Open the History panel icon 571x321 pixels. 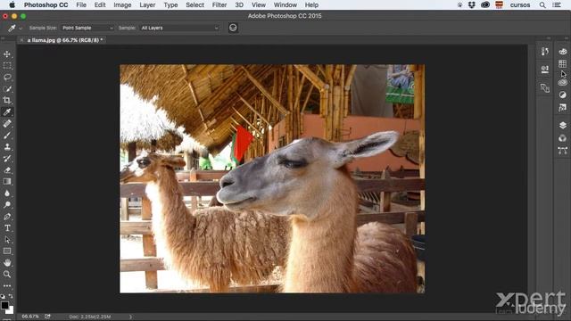pyautogui.click(x=545, y=52)
